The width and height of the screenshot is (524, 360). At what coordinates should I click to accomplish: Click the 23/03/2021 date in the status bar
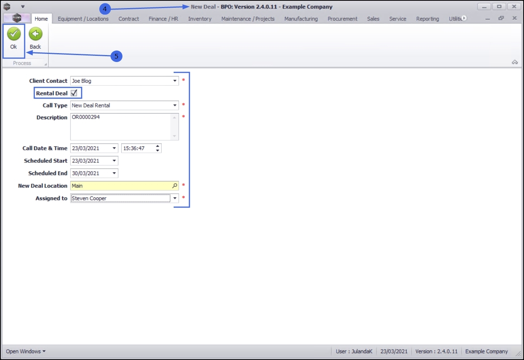click(394, 352)
